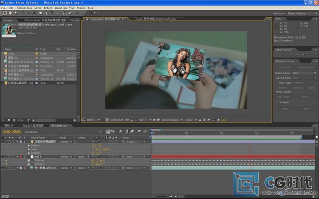Click the Edit Target button
Viewport: 319px width, 199px height.
click(x=285, y=97)
